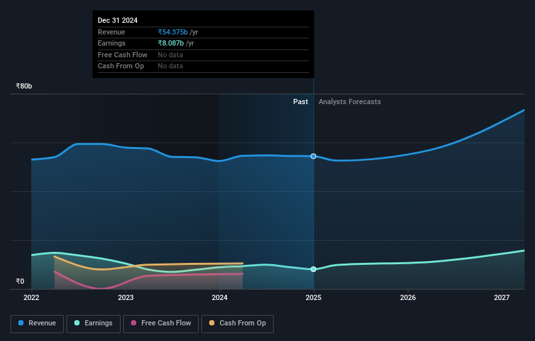Click No data in the Cash From Op row

(170, 66)
